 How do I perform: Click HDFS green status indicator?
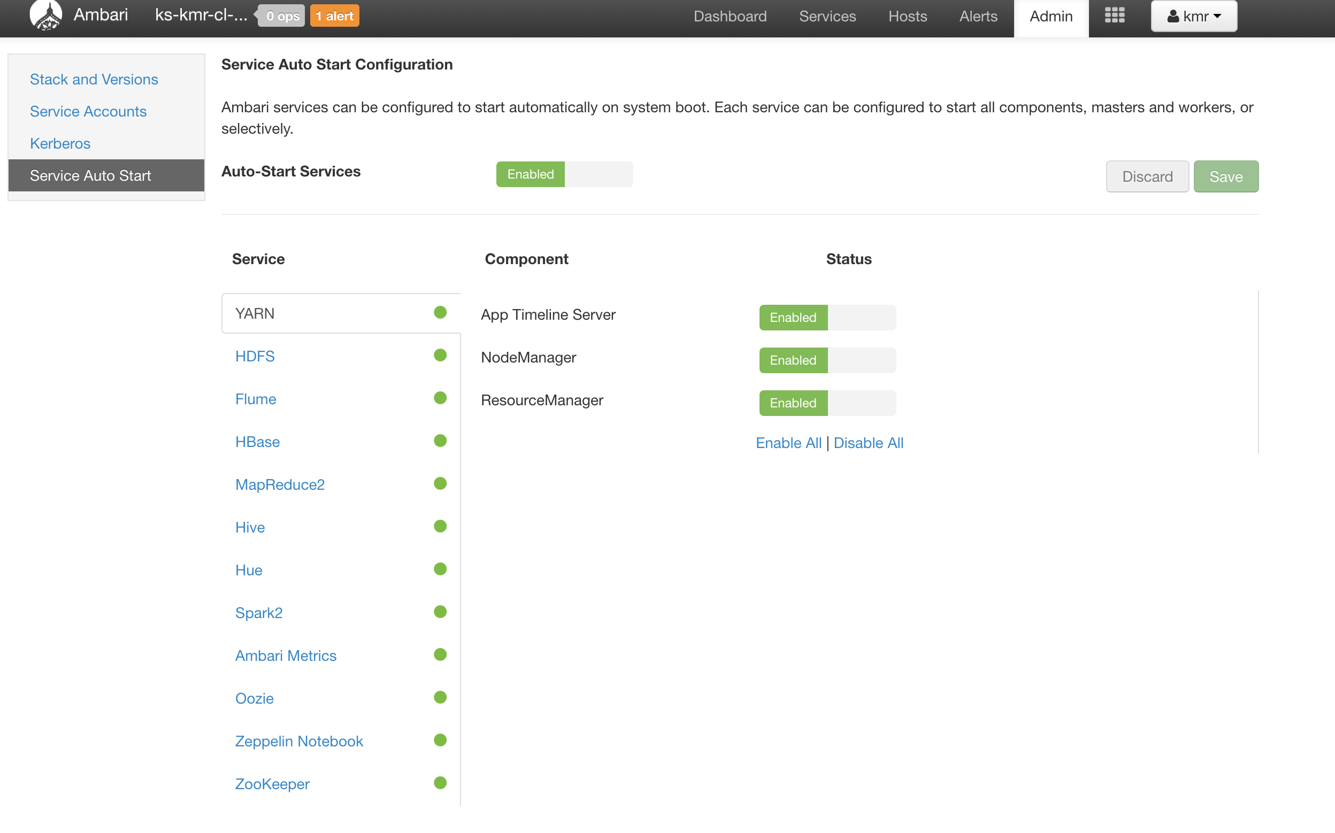click(440, 356)
